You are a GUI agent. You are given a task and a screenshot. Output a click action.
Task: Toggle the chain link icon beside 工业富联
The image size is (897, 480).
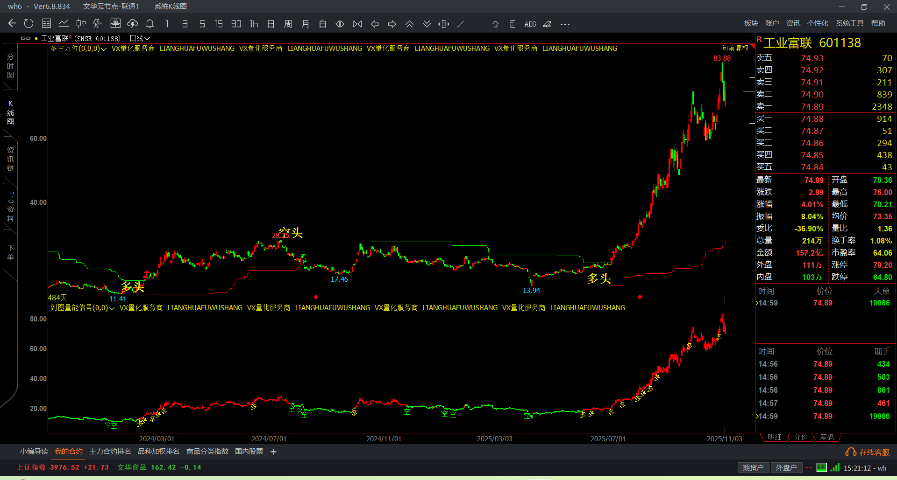tap(26, 38)
